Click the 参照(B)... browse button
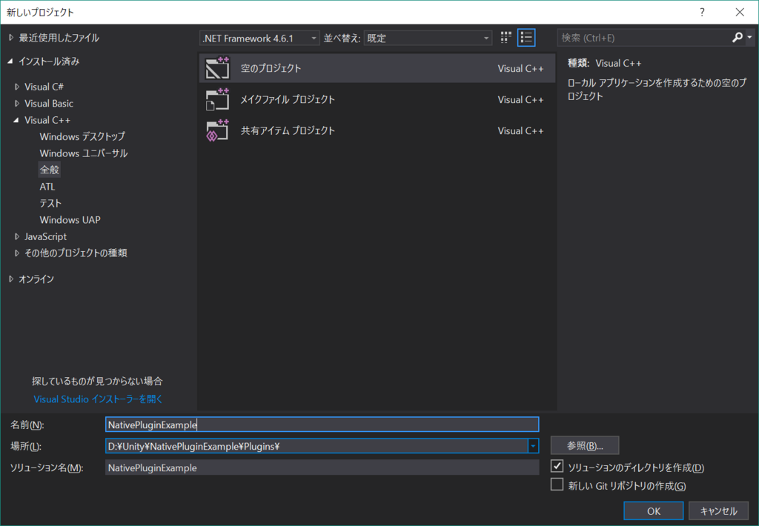The height and width of the screenshot is (526, 759). tap(585, 446)
